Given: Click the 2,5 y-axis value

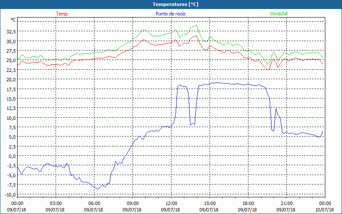Looking at the screenshot, I should coord(12,146).
